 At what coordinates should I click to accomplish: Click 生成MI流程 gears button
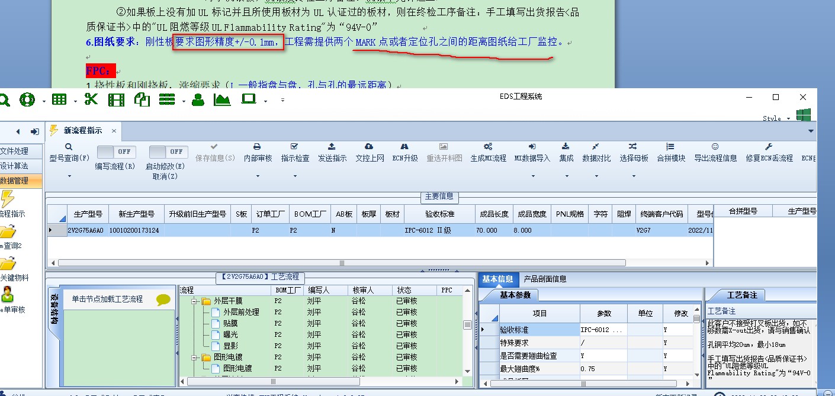click(x=488, y=153)
